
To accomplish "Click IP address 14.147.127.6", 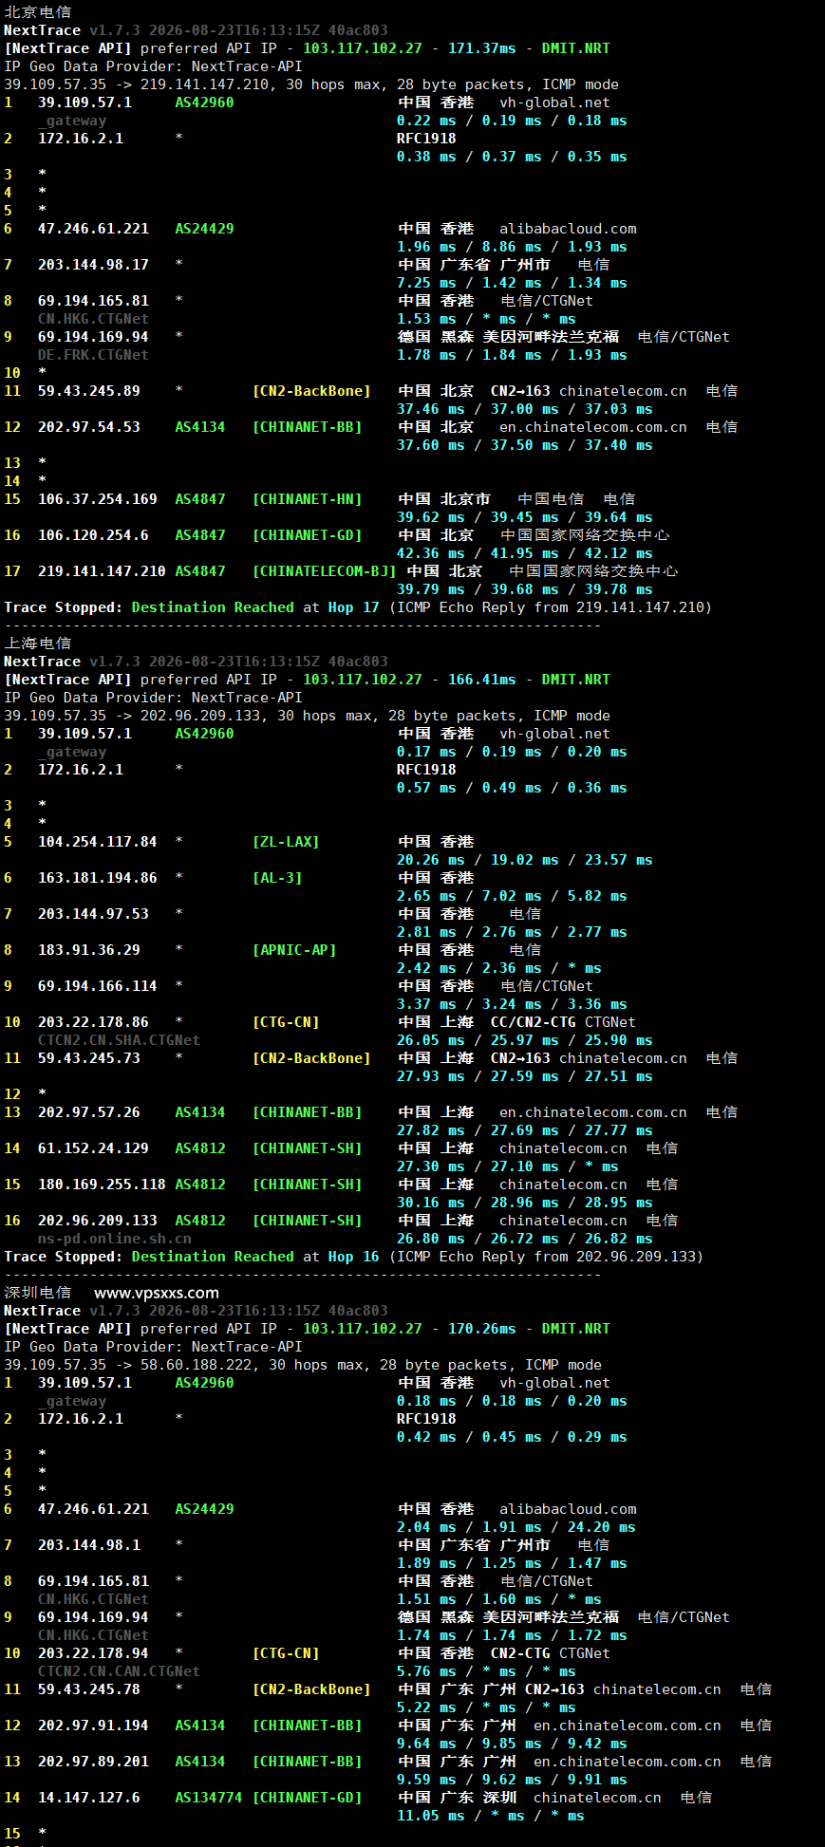I will (x=89, y=1798).
